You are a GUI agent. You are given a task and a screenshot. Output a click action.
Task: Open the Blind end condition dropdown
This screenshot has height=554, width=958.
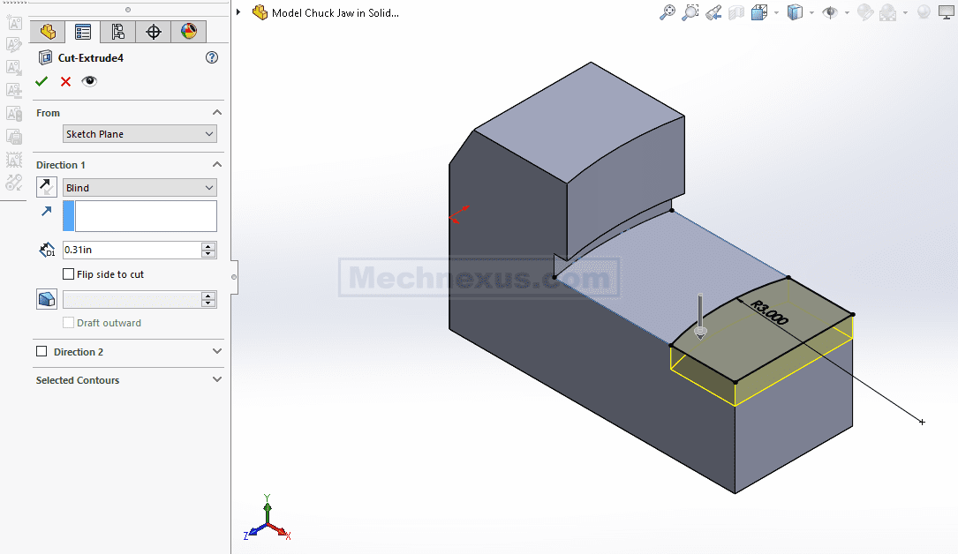tap(140, 187)
